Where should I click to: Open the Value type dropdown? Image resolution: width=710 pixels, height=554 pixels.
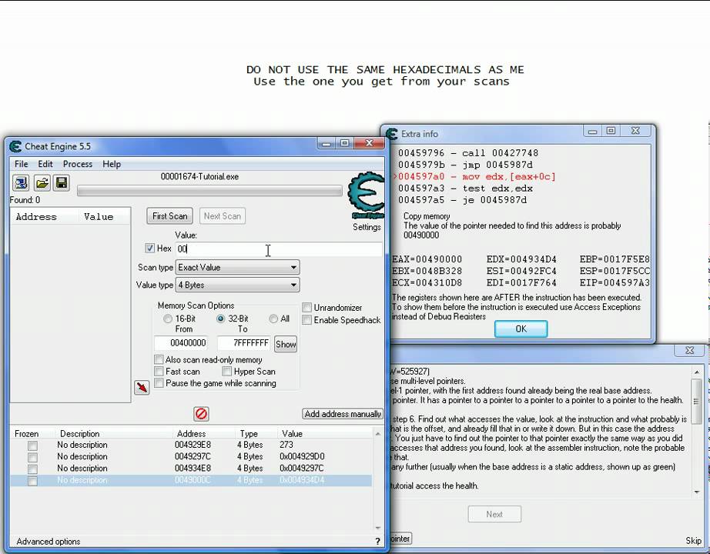[x=238, y=285]
